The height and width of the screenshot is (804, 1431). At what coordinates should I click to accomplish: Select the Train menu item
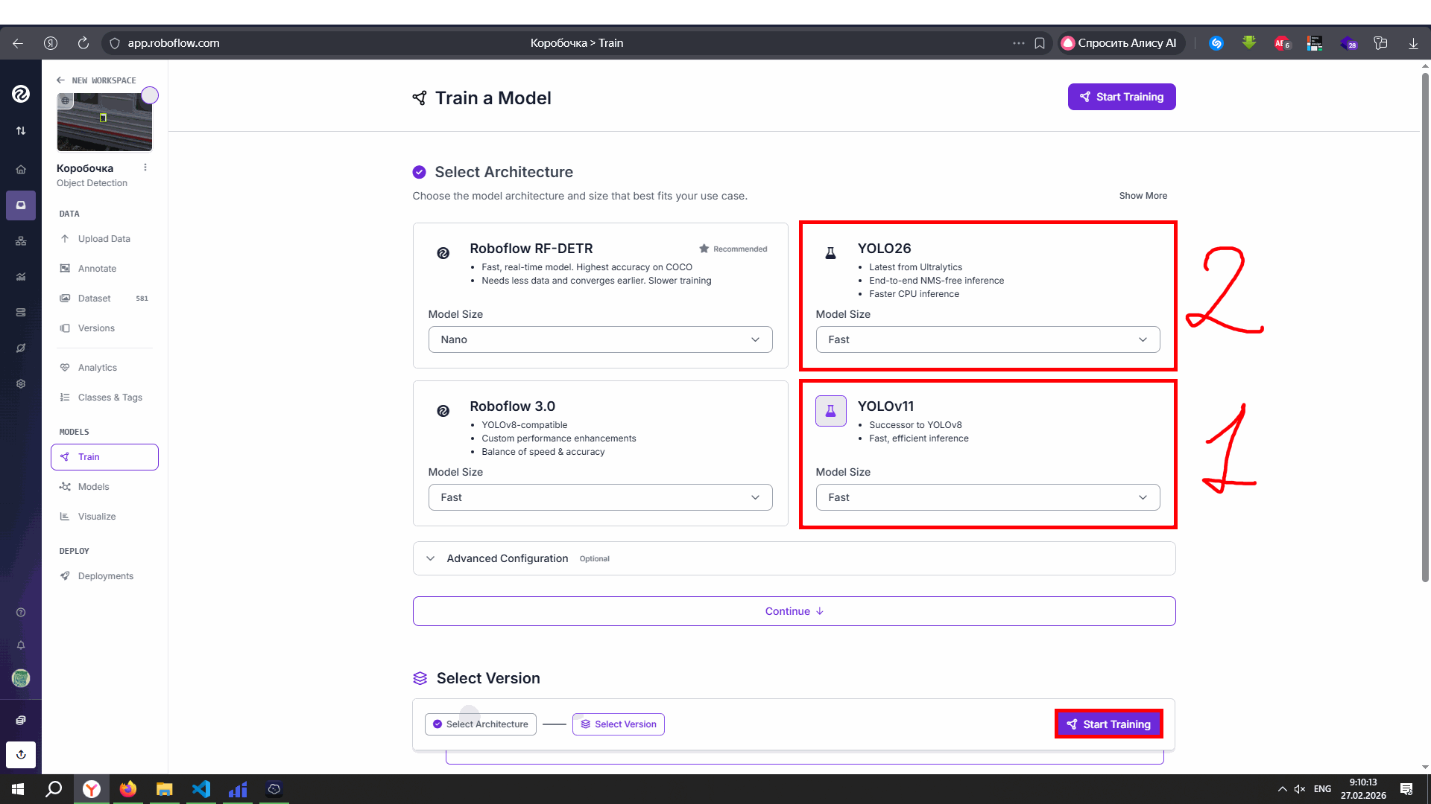(x=104, y=457)
